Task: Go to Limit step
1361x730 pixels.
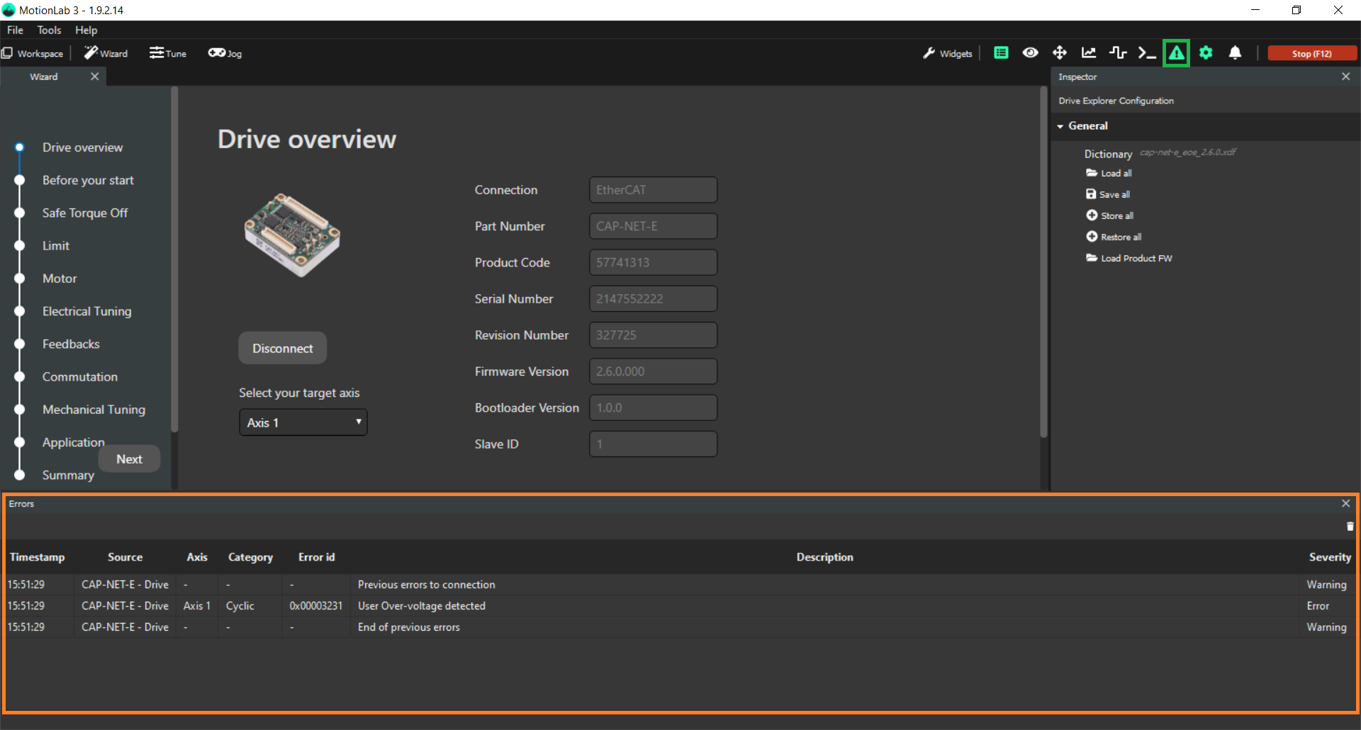Action: click(56, 246)
